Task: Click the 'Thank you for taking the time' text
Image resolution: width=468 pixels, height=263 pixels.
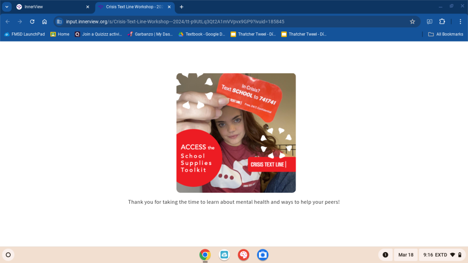Action: coord(234,202)
